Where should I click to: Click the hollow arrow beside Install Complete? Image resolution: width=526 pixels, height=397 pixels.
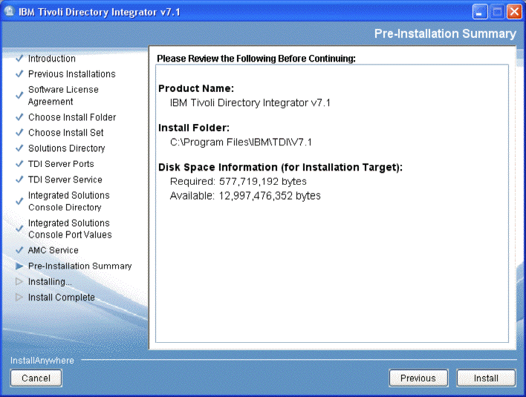(19, 297)
